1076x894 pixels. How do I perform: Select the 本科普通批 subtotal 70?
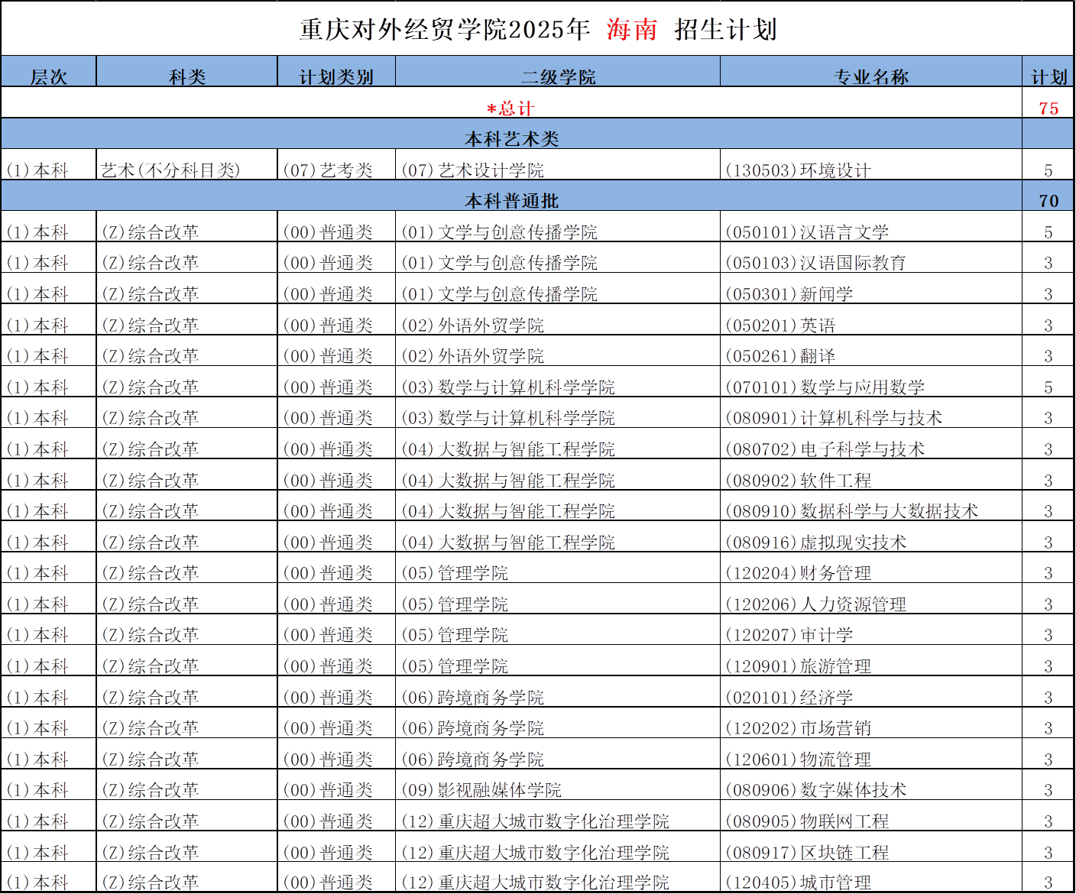1048,200
